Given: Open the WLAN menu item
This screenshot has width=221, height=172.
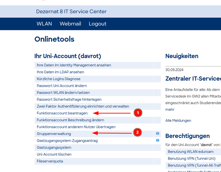Looking at the screenshot, I should pyautogui.click(x=44, y=24).
